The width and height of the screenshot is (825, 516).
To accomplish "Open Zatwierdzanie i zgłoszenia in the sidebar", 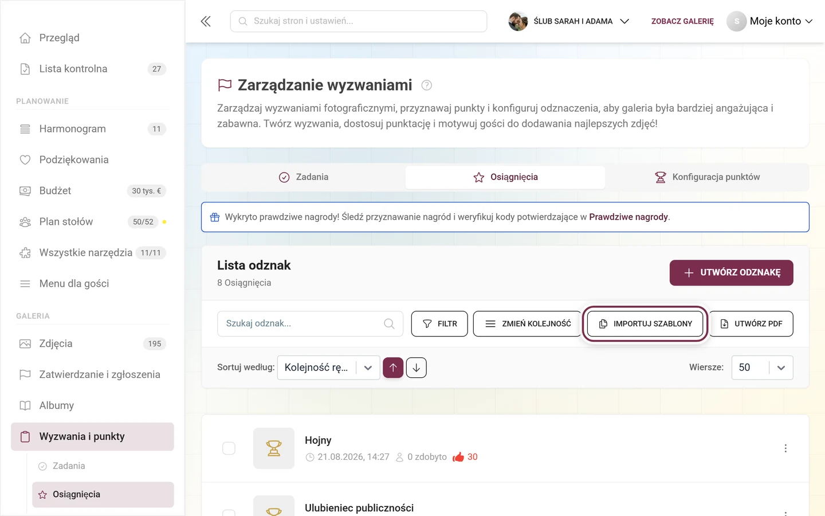I will click(x=92, y=375).
